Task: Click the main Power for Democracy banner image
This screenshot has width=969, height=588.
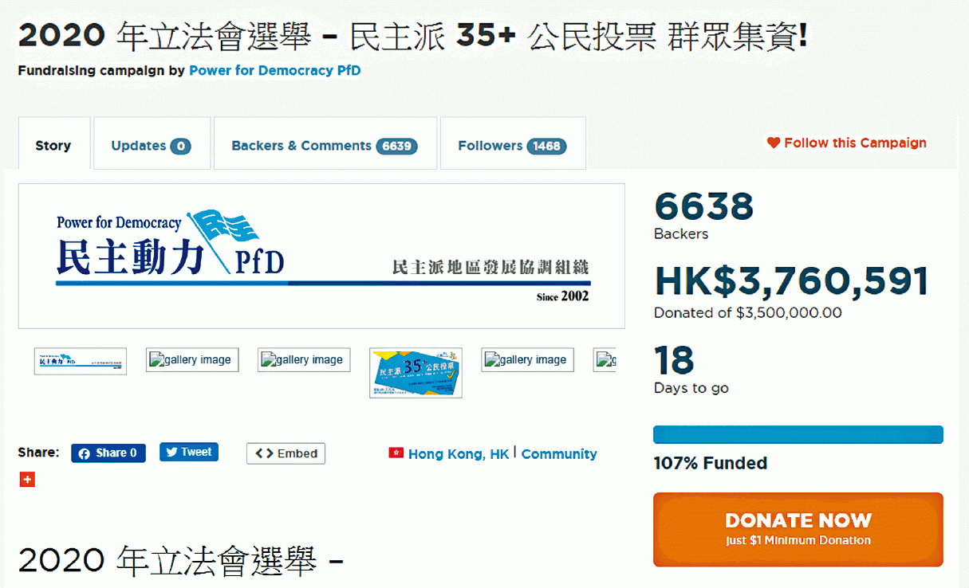Action: (321, 256)
